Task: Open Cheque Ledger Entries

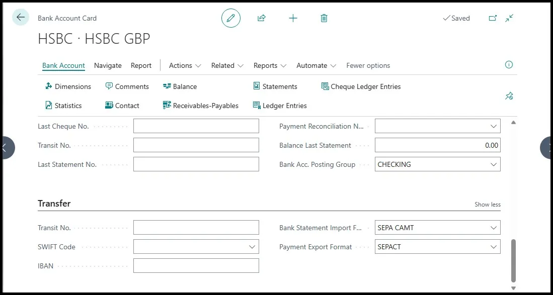Action: coord(361,86)
